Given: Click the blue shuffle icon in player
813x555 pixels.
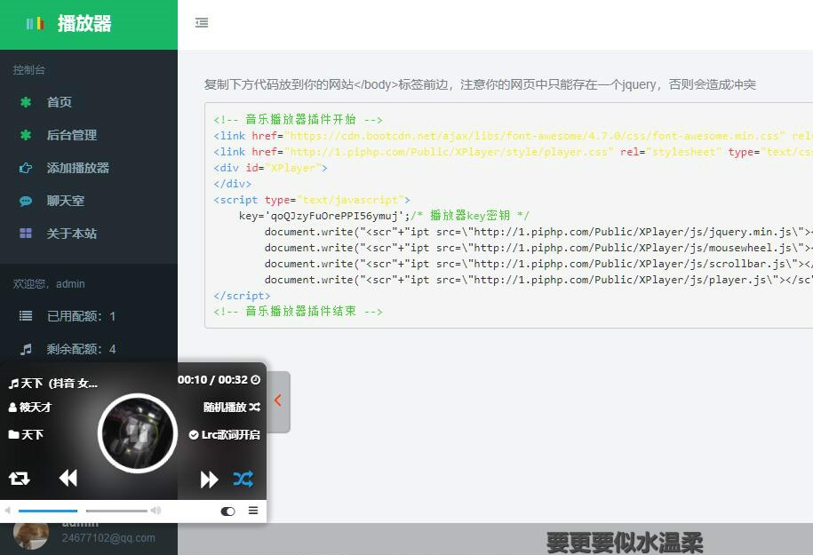Looking at the screenshot, I should pos(243,479).
